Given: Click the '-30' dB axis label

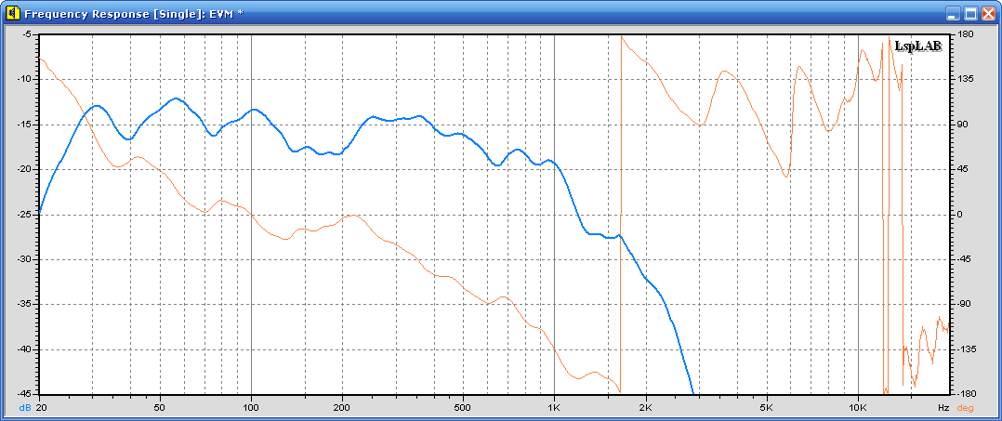Looking at the screenshot, I should coord(24,259).
